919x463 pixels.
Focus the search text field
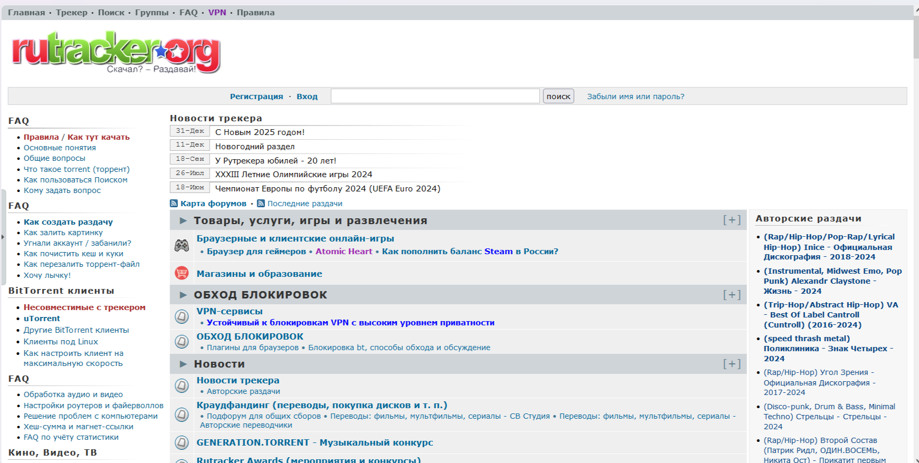(435, 96)
